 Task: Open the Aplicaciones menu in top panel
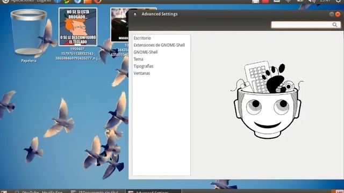click(x=23, y=1)
